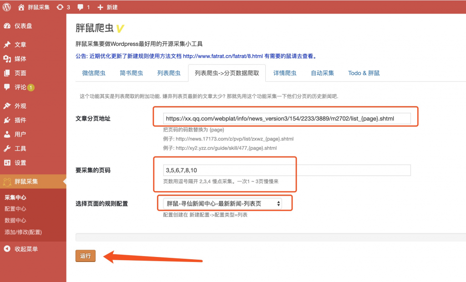The height and width of the screenshot is (282, 466).
Task: Go to 采集中心 submenu
Action: [15, 197]
